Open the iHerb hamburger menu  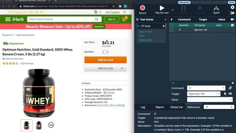coord(8,19)
